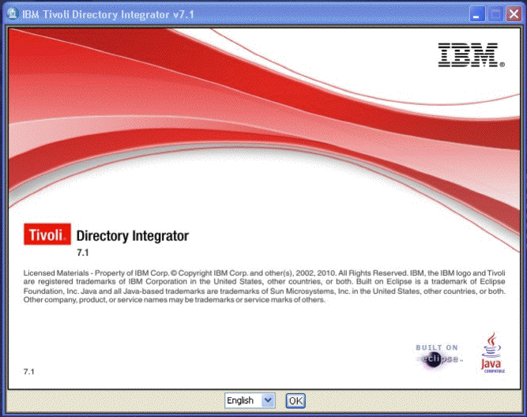Click the maximize button in title bar
Image resolution: width=527 pixels, height=417 pixels.
point(495,14)
